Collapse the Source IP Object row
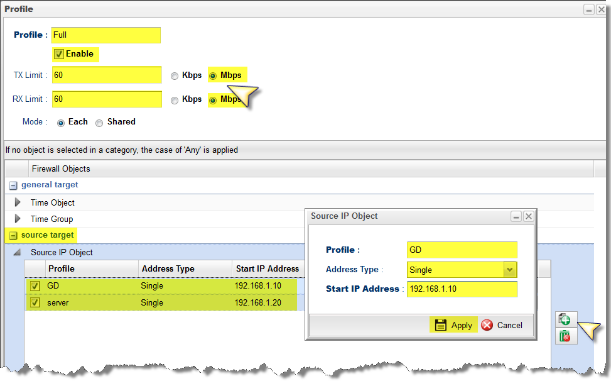Screen dimensions: 611x381 (18, 253)
